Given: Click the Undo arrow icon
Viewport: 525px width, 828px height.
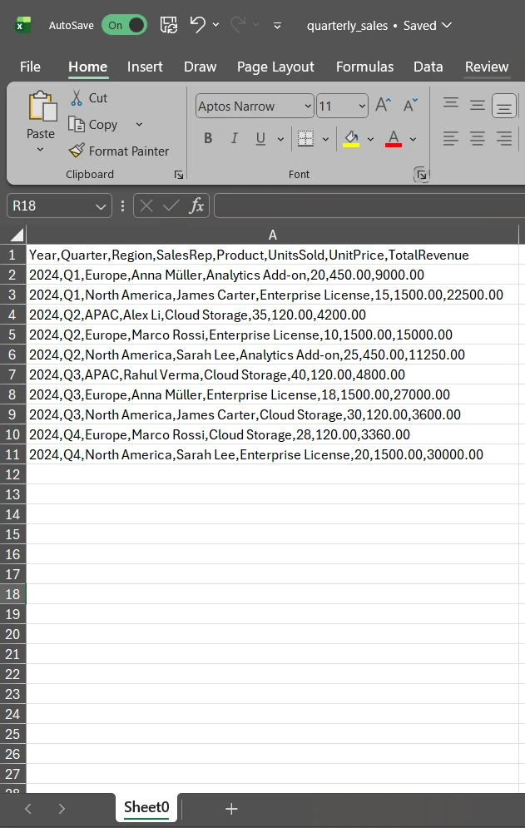Looking at the screenshot, I should [198, 25].
